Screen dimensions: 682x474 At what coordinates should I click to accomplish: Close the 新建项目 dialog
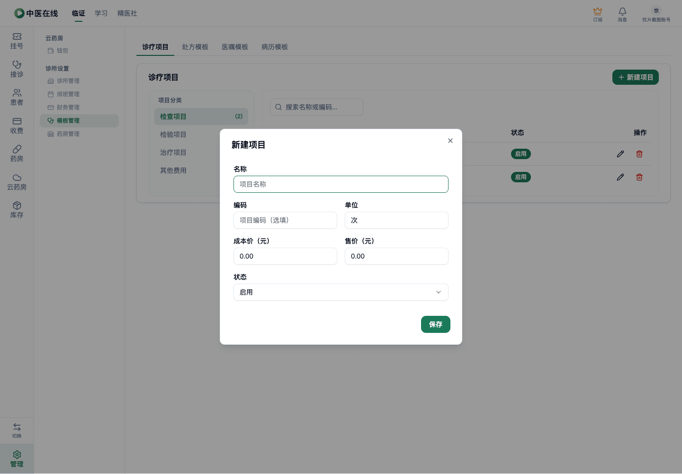point(450,141)
